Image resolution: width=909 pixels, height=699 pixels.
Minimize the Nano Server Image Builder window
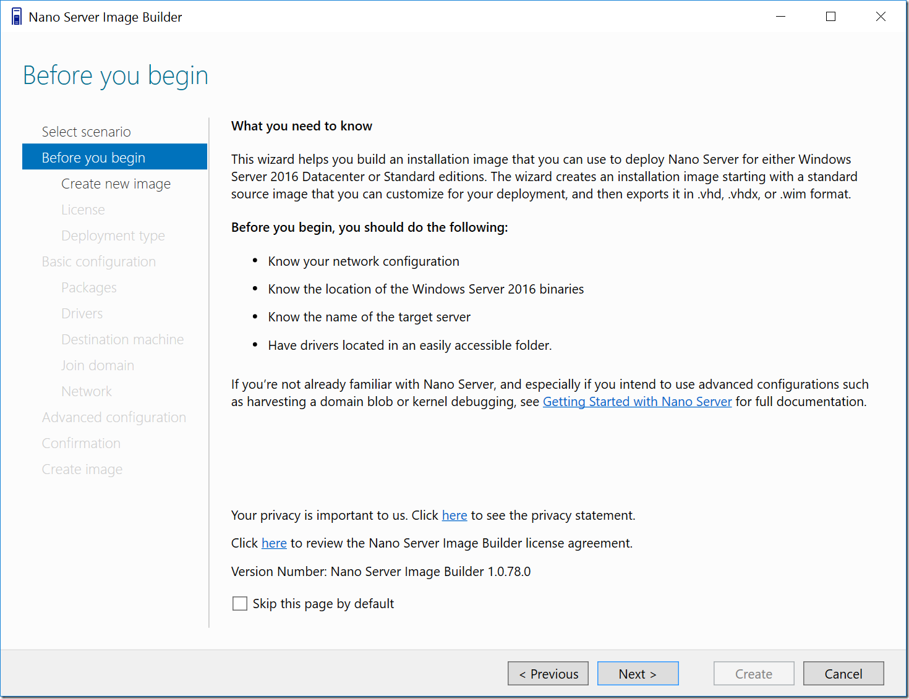click(x=781, y=17)
